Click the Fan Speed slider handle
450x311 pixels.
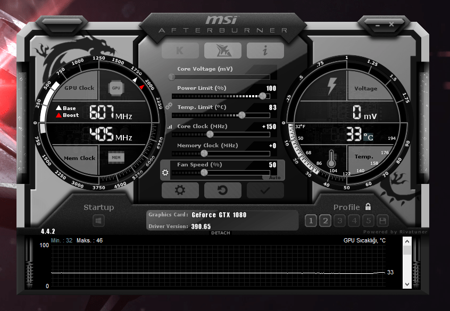coord(204,172)
